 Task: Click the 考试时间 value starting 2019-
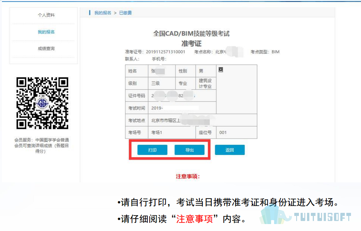point(157,108)
